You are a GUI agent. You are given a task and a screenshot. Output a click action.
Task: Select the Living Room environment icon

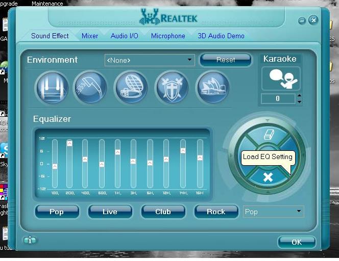pos(52,88)
